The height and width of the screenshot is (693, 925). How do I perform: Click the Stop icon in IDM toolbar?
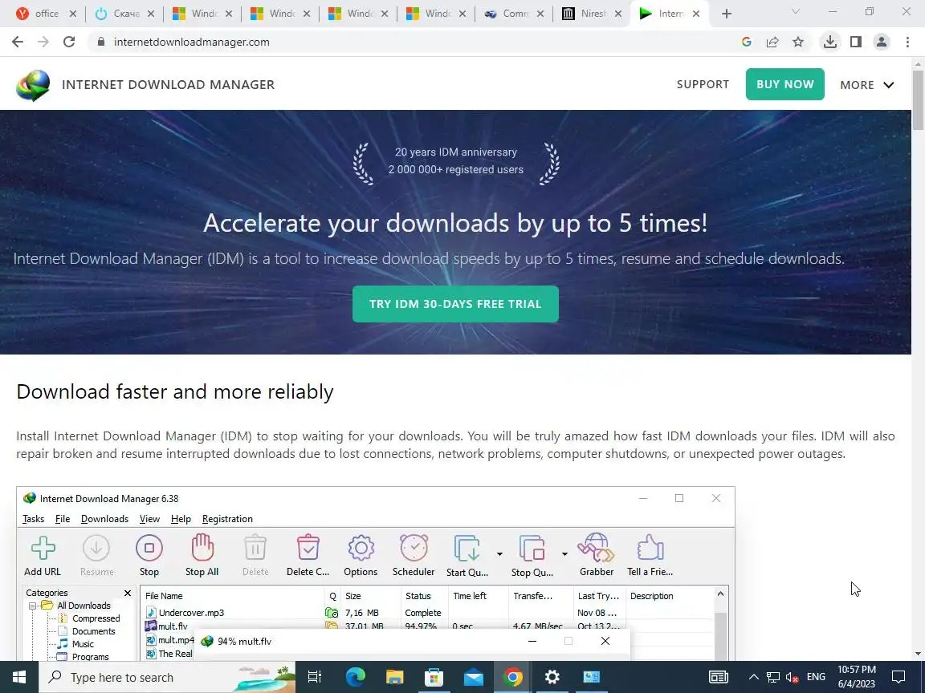tap(149, 548)
